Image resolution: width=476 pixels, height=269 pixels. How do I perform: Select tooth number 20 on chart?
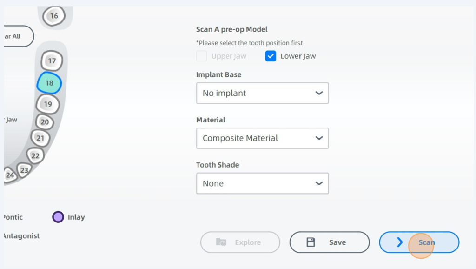[45, 122]
